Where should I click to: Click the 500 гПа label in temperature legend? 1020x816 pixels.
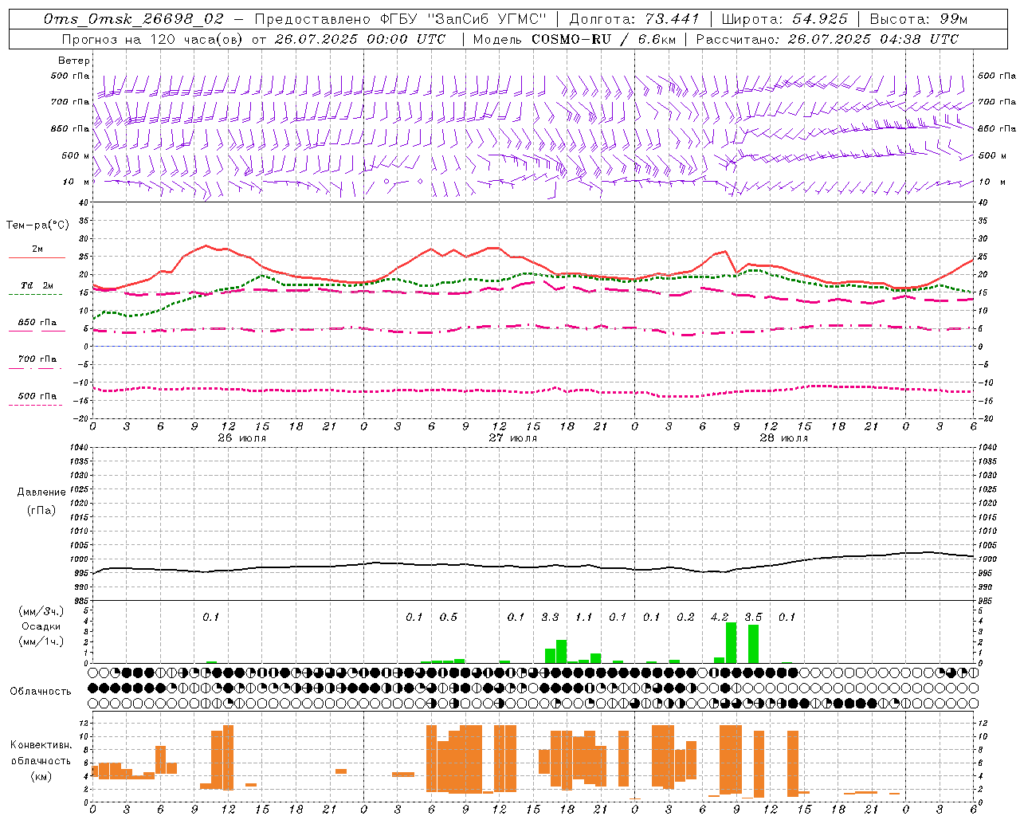pyautogui.click(x=37, y=396)
